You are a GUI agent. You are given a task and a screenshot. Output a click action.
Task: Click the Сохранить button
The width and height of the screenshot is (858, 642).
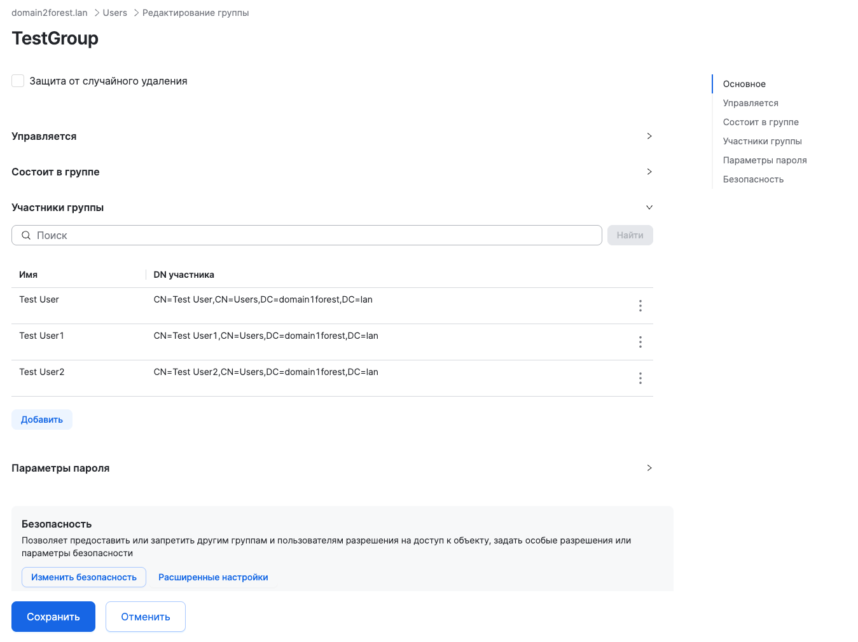(x=53, y=617)
